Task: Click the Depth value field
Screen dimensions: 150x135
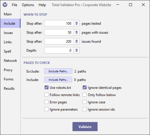Action: point(59,50)
